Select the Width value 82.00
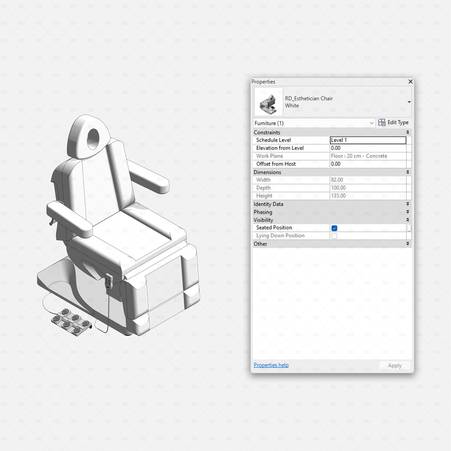The width and height of the screenshot is (451, 451). click(x=337, y=180)
